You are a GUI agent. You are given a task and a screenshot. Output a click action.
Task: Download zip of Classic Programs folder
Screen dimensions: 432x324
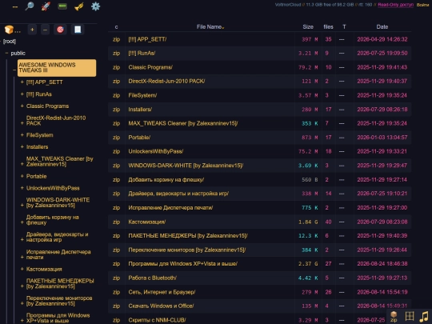point(116,67)
